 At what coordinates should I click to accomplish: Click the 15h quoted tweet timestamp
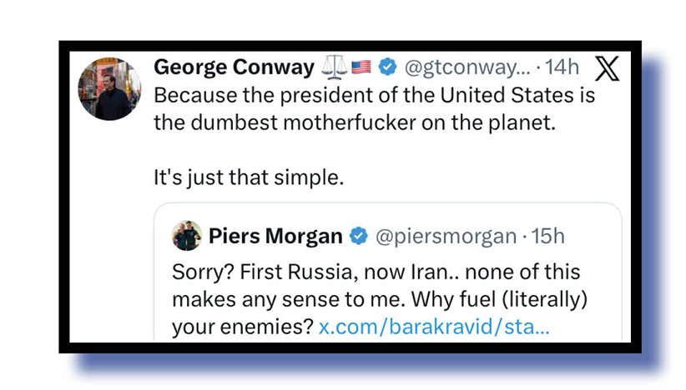[548, 237]
